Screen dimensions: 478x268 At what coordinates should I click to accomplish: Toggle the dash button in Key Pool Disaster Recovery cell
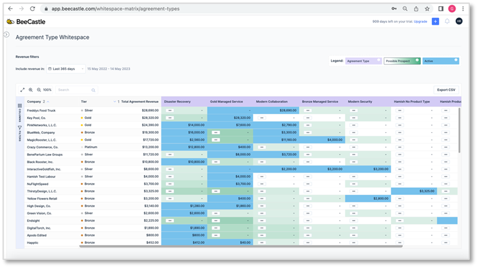click(170, 118)
